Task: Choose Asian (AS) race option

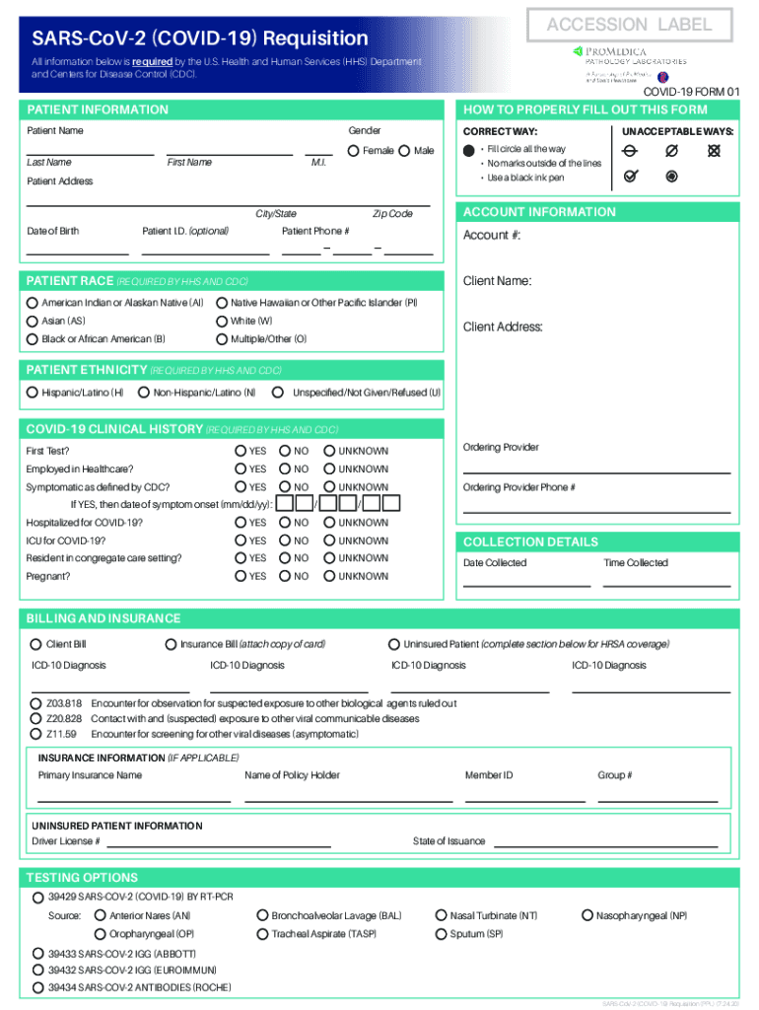Action: 33,322
